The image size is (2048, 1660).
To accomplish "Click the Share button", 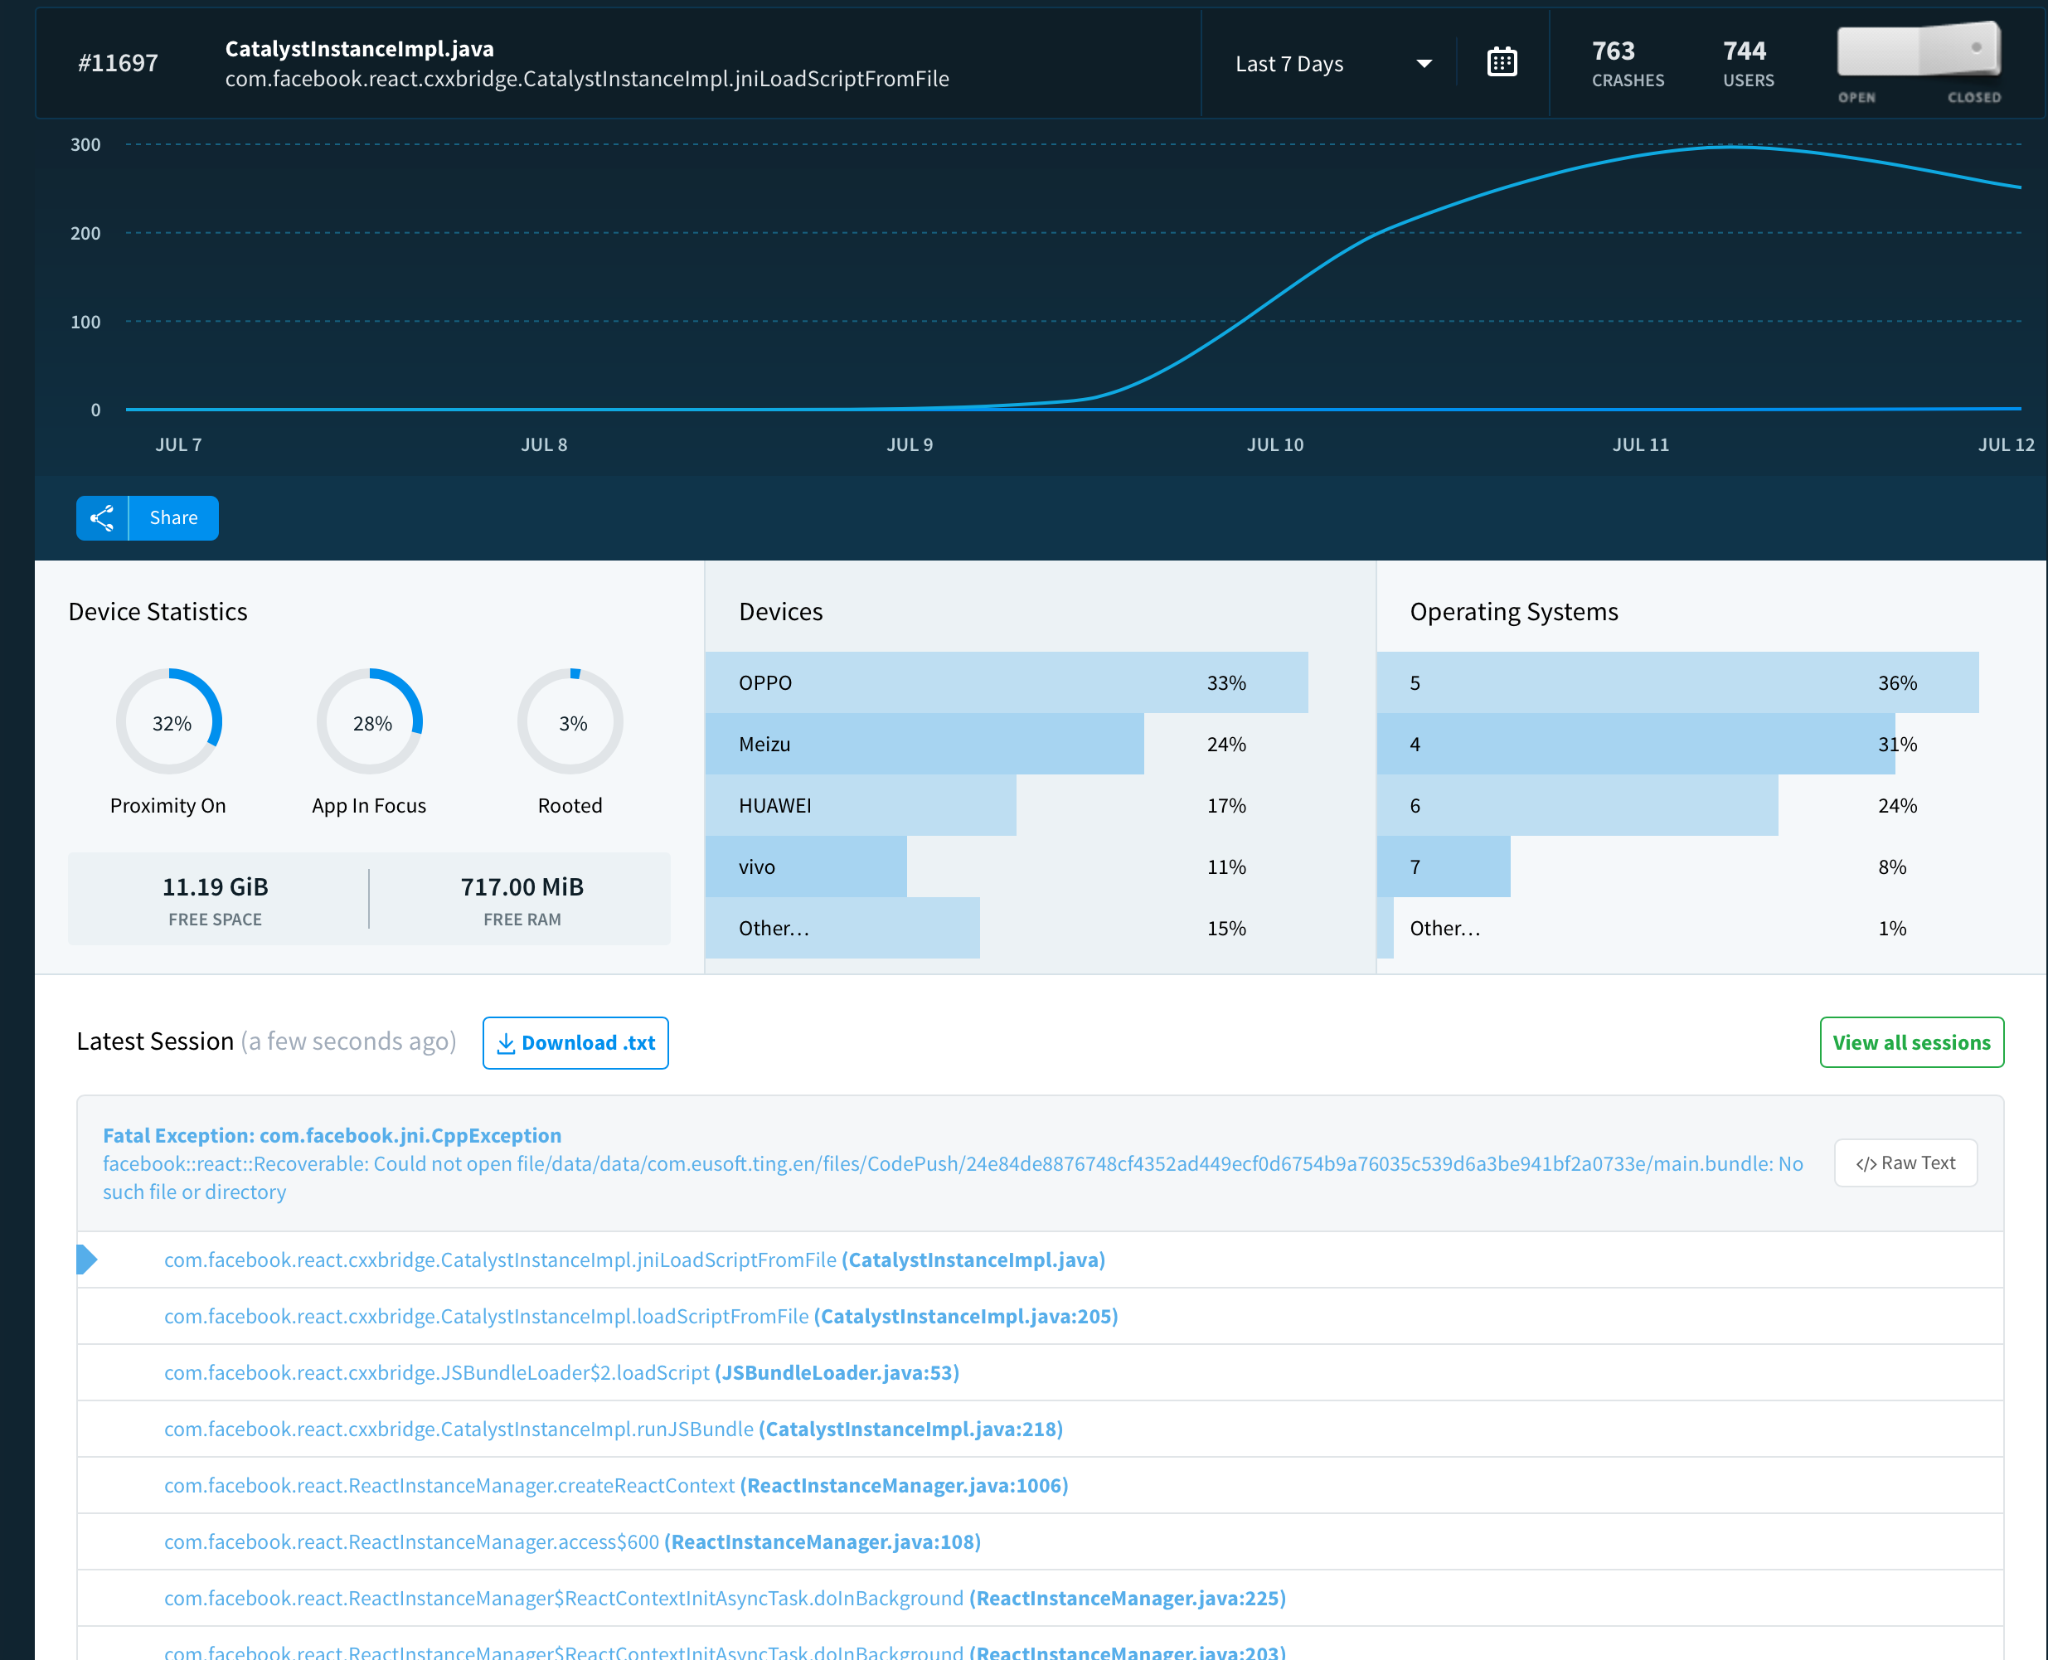I will (x=173, y=517).
